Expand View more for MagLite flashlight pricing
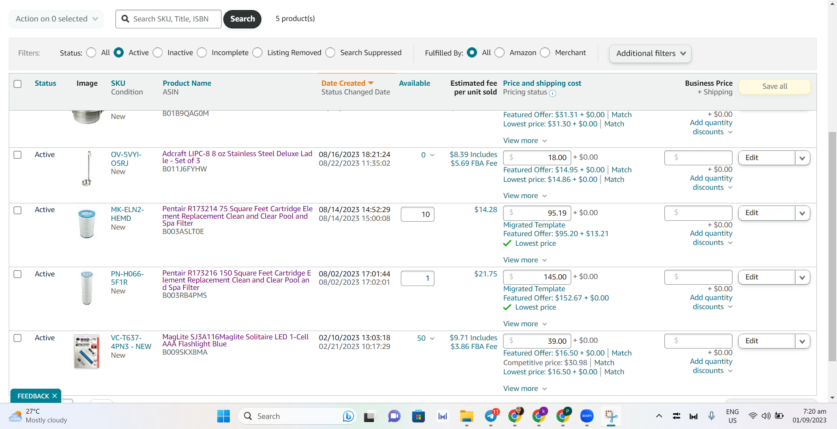The image size is (837, 429). tap(525, 388)
